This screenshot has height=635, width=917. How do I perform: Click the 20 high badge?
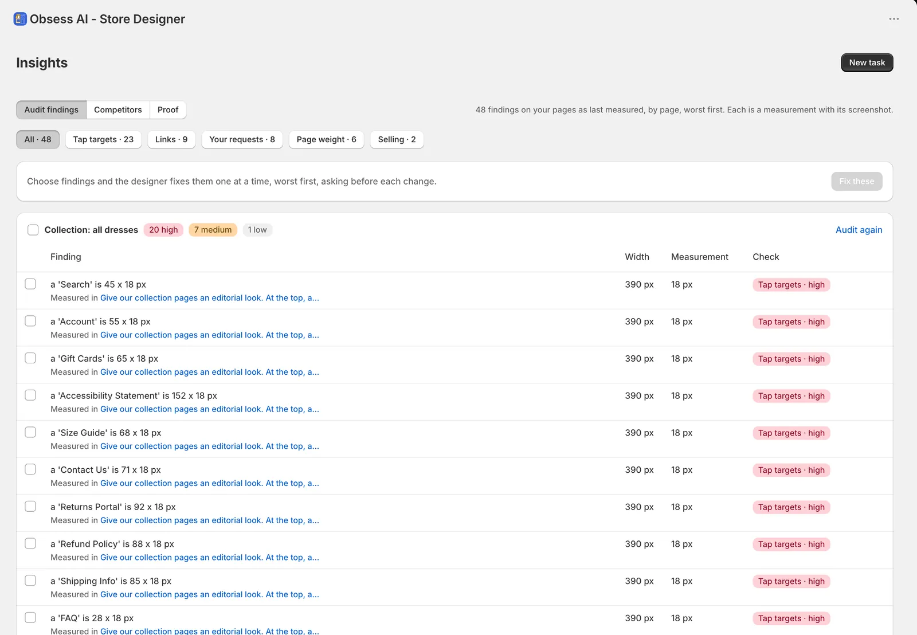[x=163, y=230]
